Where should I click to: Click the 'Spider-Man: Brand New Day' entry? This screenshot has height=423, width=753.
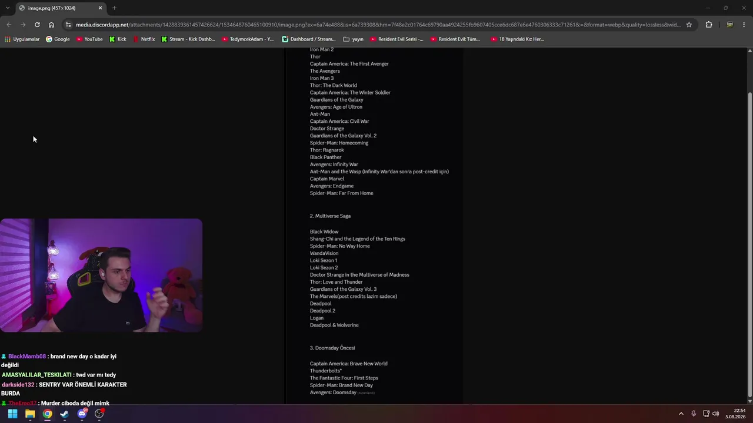tap(341, 385)
